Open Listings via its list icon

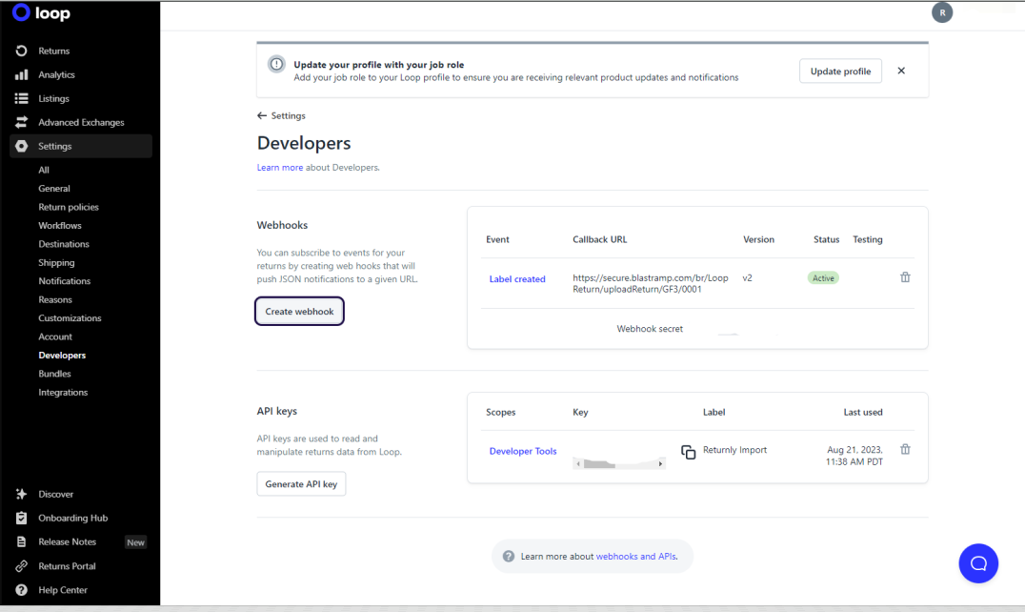(22, 98)
